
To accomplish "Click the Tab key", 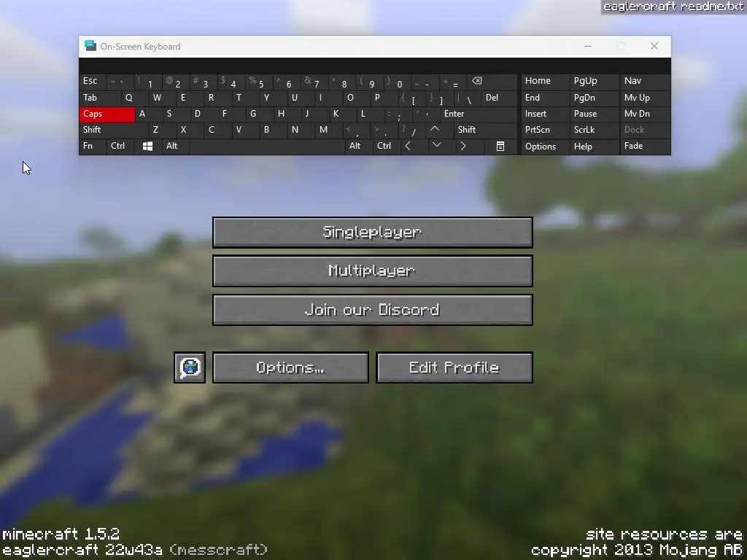I will pos(100,98).
